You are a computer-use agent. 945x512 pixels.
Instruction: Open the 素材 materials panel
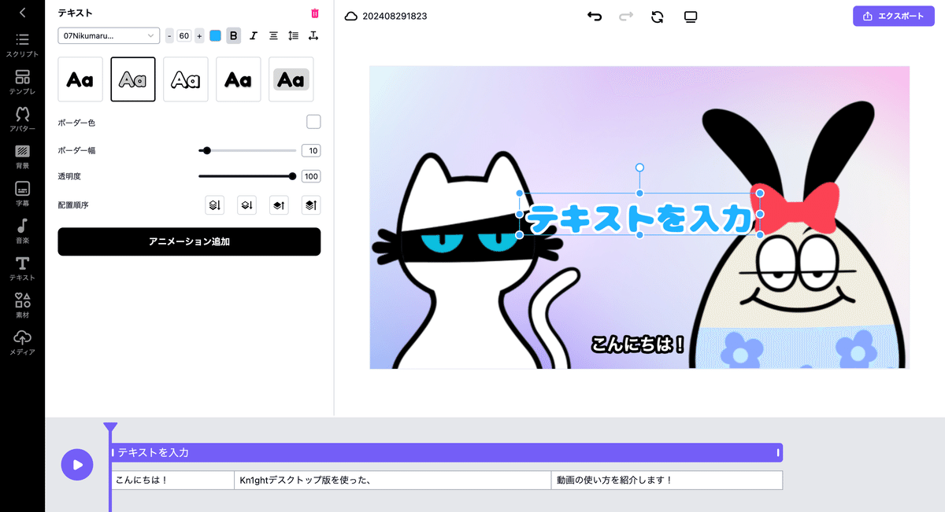[22, 305]
